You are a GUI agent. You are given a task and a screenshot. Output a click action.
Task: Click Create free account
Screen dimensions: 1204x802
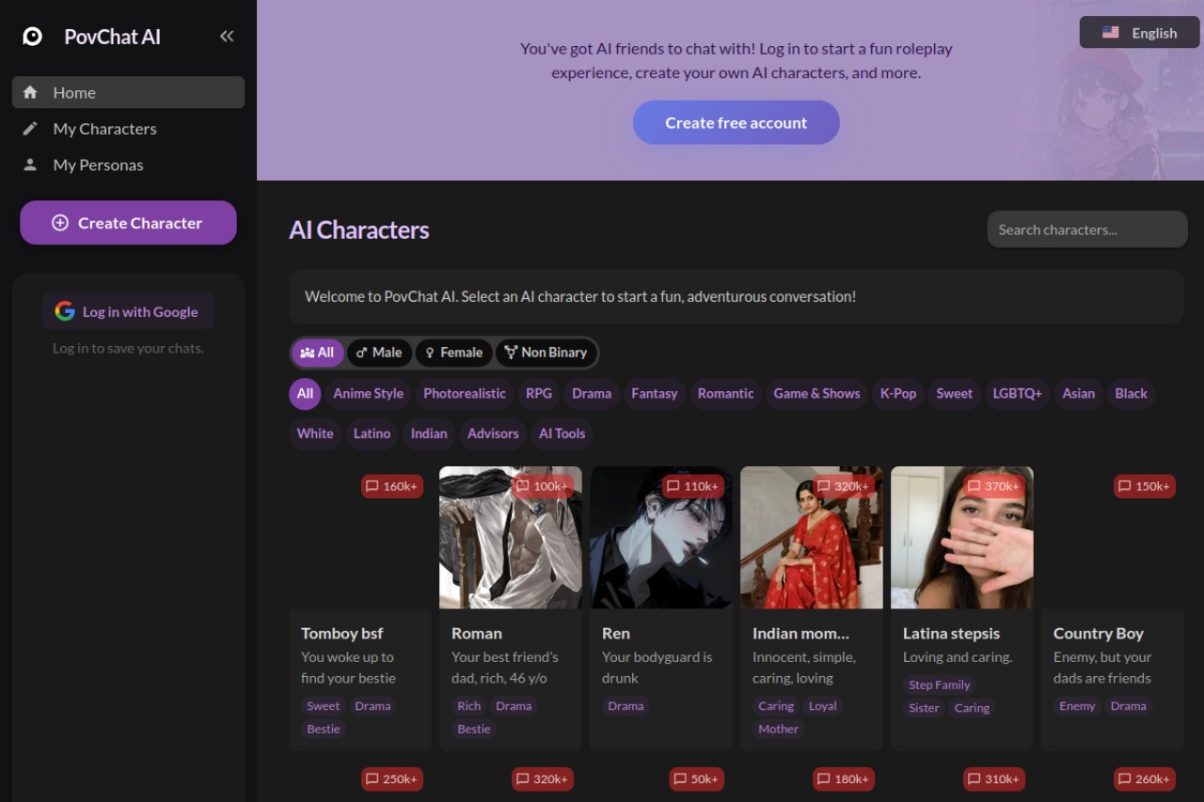[x=736, y=122]
